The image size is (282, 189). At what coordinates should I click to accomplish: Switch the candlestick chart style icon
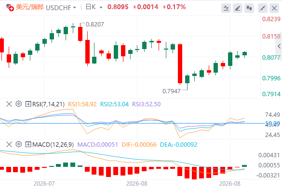click(249, 8)
